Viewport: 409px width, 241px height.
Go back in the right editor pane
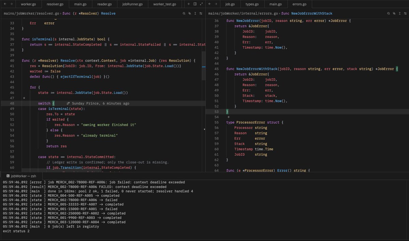tap(210, 4)
